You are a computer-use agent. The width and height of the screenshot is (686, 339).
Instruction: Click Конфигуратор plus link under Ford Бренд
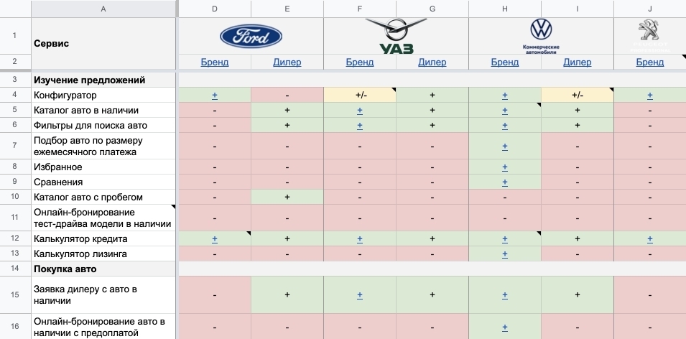[215, 96]
